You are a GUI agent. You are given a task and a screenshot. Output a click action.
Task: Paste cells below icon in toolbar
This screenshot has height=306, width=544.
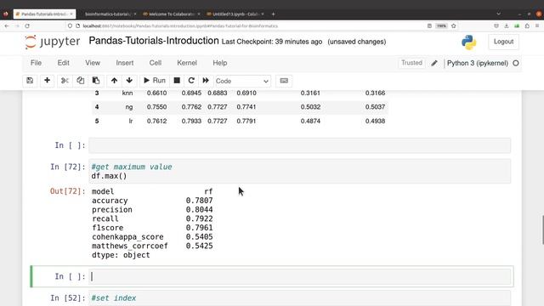coord(96,81)
